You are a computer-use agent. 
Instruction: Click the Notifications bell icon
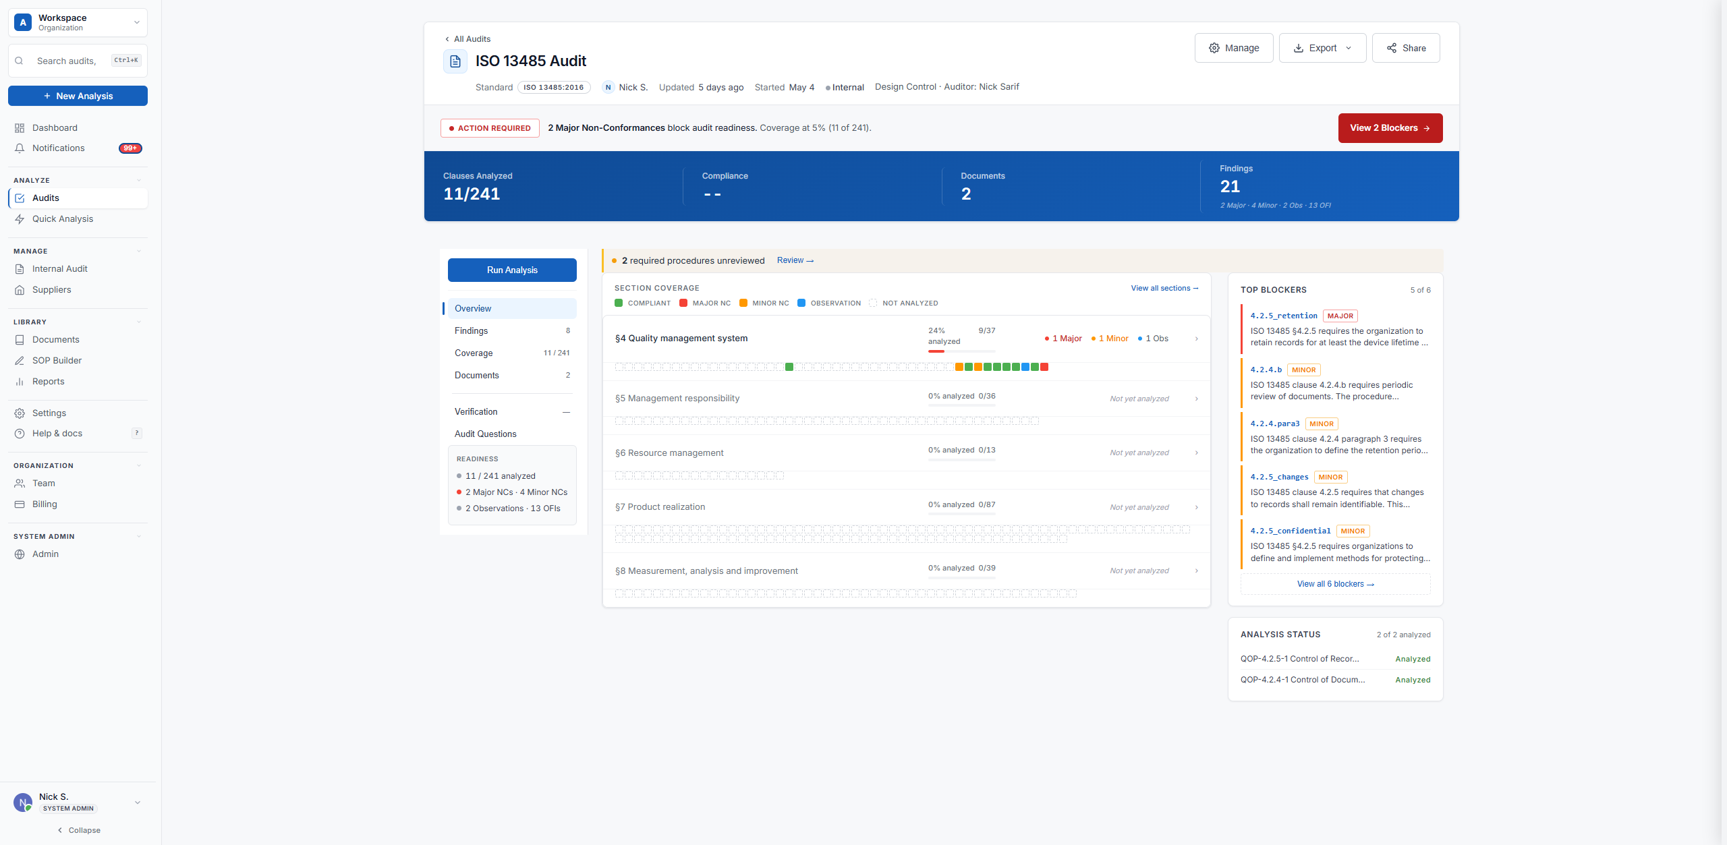click(20, 148)
